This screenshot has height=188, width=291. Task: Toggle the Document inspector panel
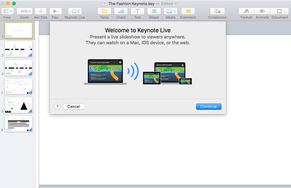279,11
